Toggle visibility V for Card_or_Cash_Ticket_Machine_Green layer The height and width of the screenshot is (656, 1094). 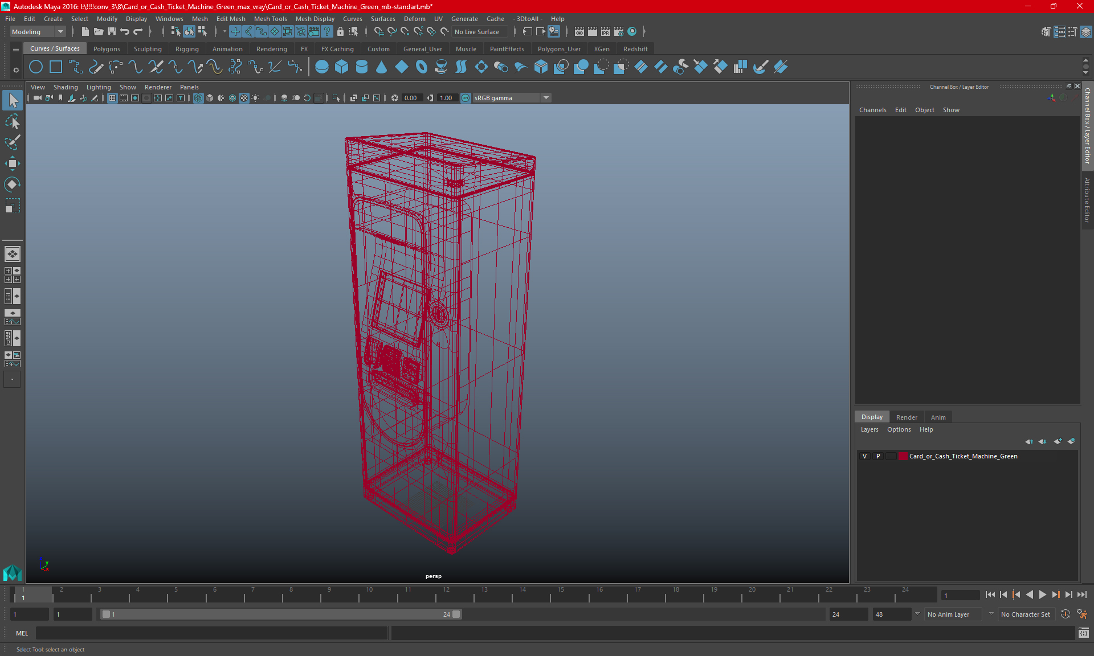click(864, 456)
